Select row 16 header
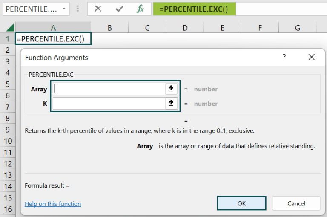Screen dimensions: 327x217 click(x=8, y=209)
